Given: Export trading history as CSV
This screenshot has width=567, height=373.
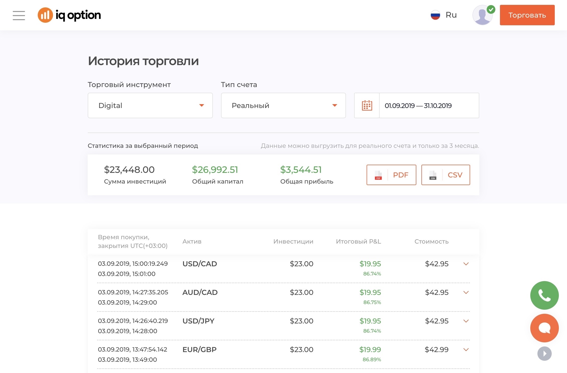Looking at the screenshot, I should (445, 175).
